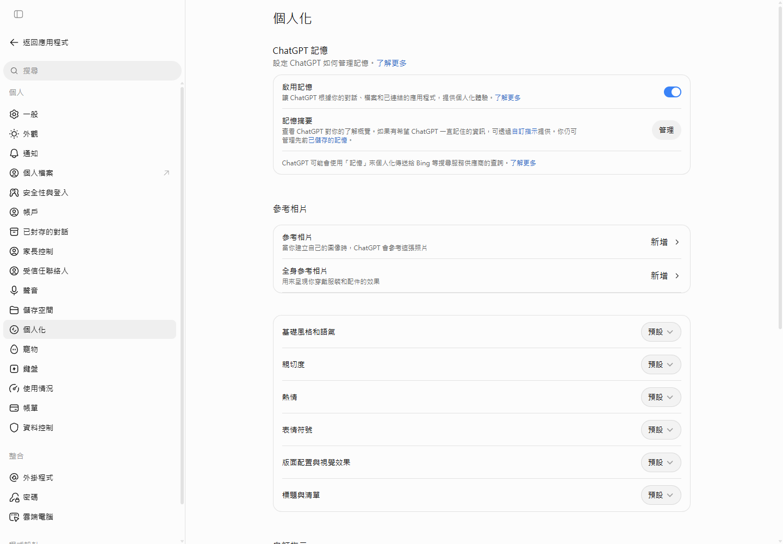This screenshot has height=544, width=783.
Task: Open 了解更多 link in 啟用記憶 description
Action: 507,98
